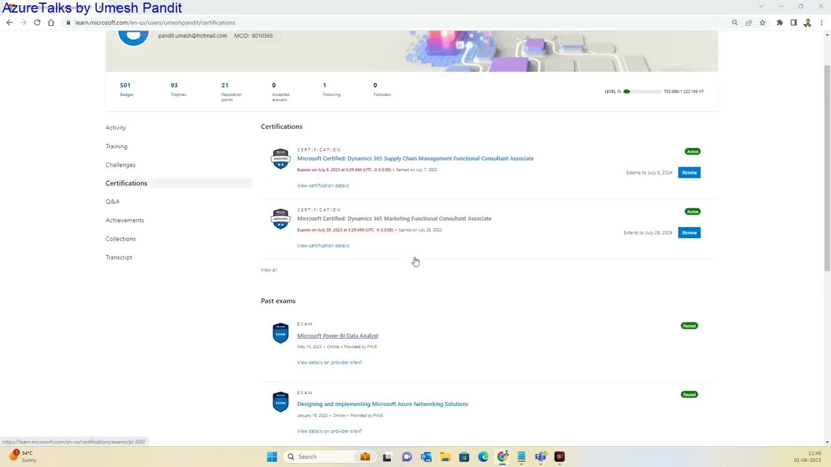Open Chrome profile avatar
The width and height of the screenshot is (831, 467).
point(807,23)
